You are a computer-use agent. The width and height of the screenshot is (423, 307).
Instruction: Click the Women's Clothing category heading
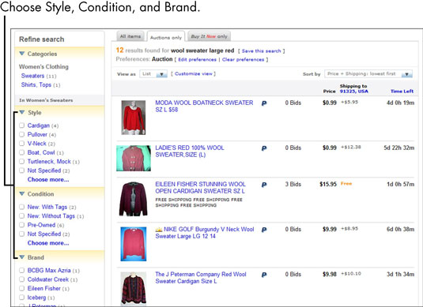43,66
